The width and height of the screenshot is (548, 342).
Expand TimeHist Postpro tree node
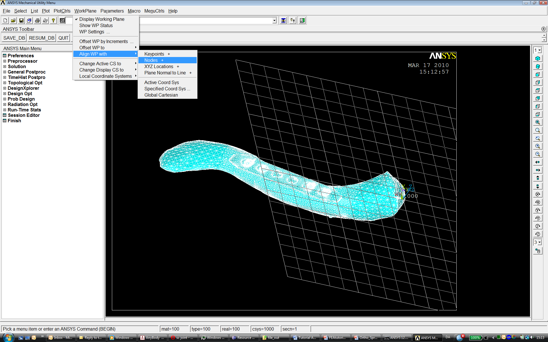pyautogui.click(x=5, y=78)
